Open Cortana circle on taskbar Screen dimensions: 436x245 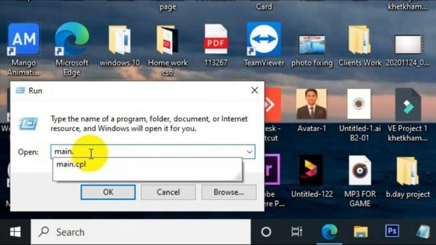point(266,231)
